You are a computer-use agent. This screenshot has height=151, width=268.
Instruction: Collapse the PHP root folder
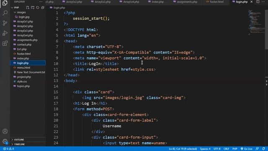[12, 8]
